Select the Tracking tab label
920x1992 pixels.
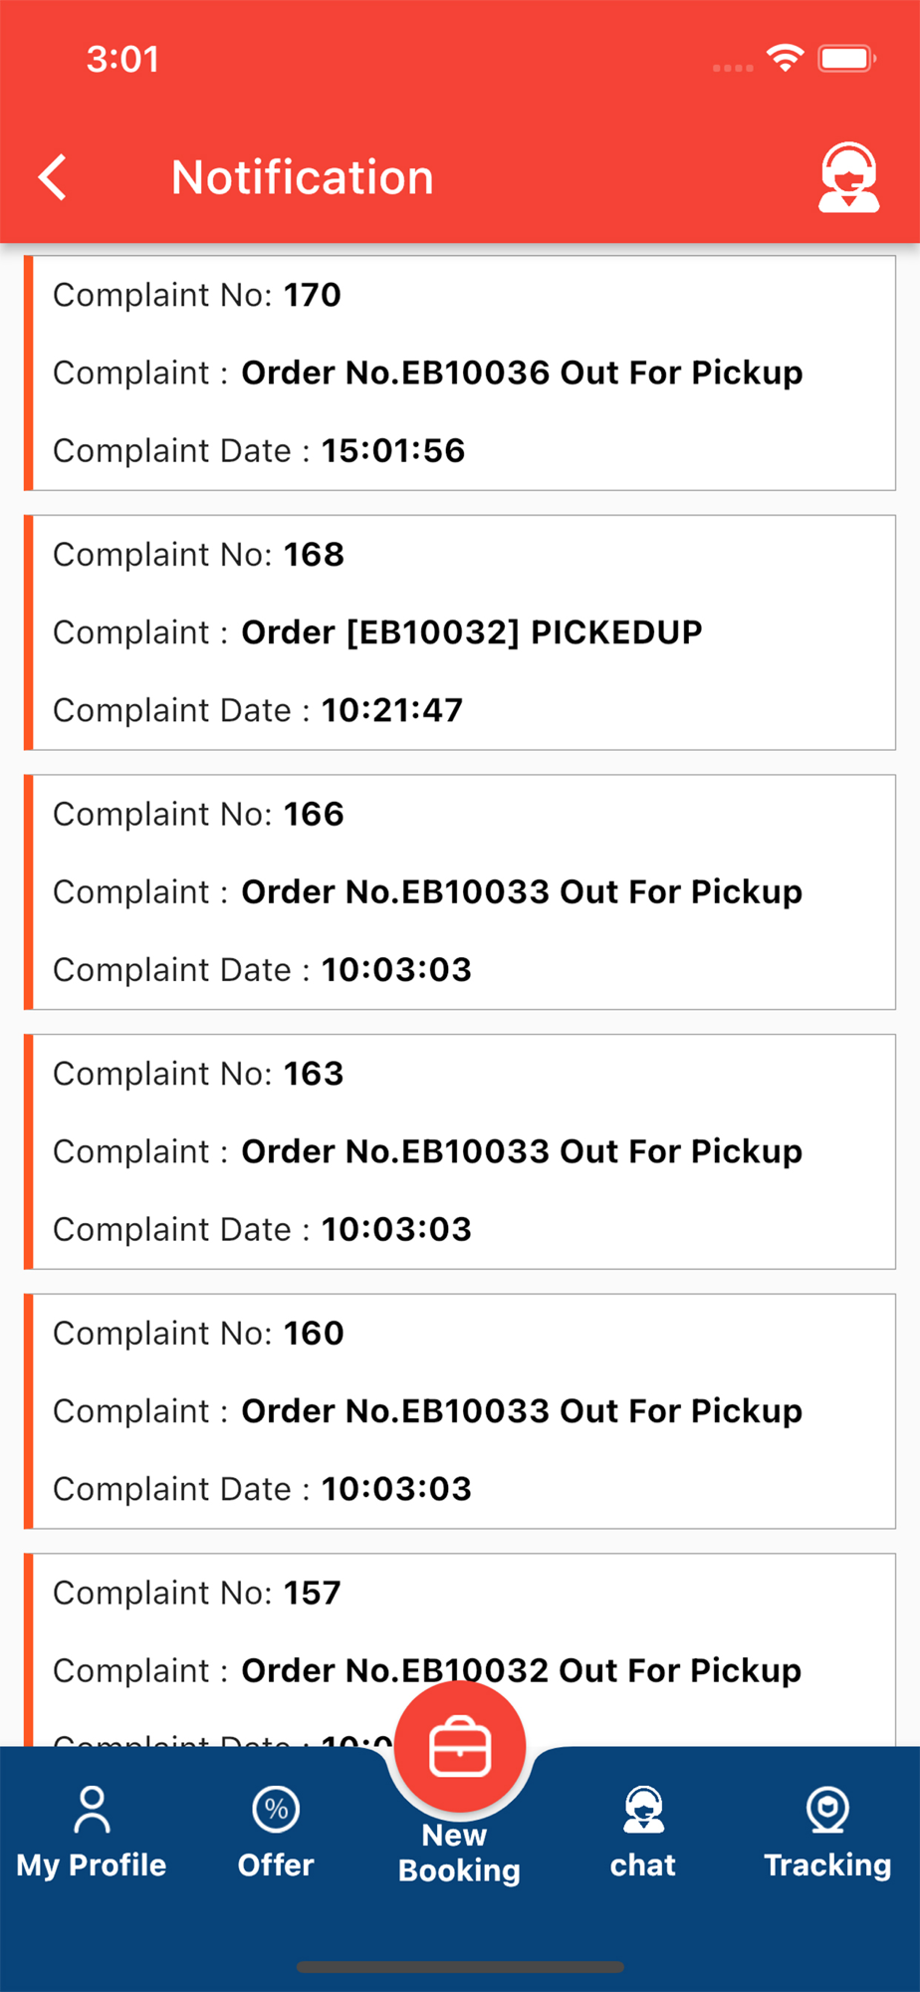[x=827, y=1865]
